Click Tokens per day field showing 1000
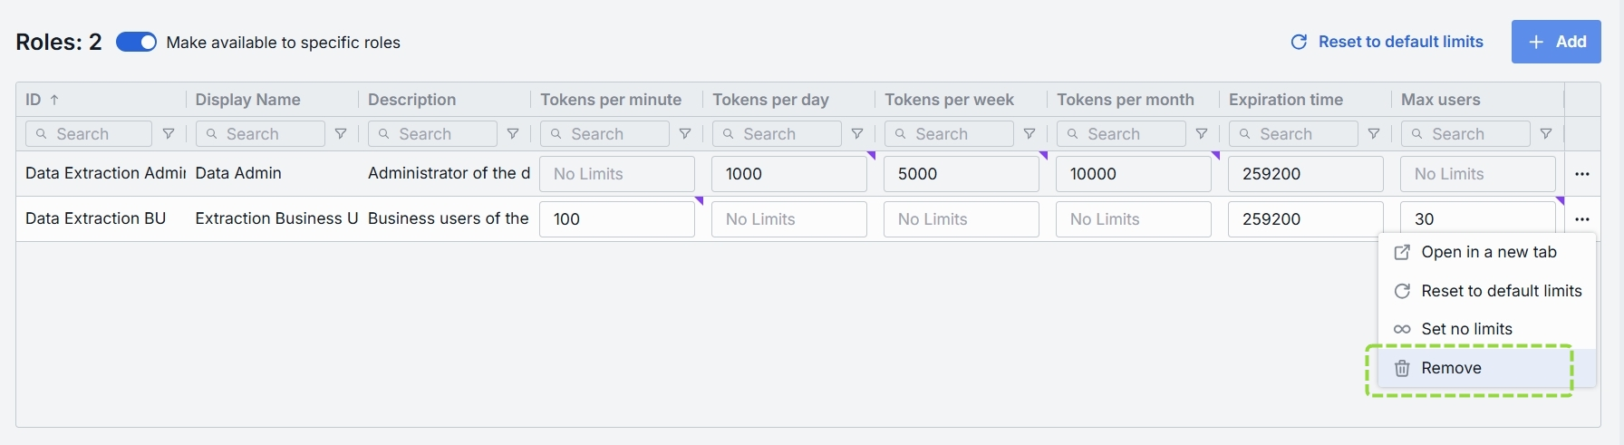The image size is (1624, 445). point(788,174)
